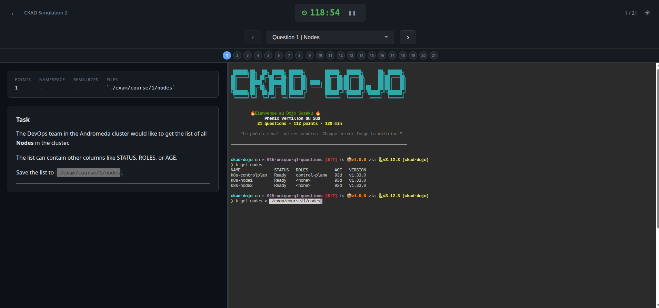
Task: Jump to question bubble 16
Action: pyautogui.click(x=382, y=55)
